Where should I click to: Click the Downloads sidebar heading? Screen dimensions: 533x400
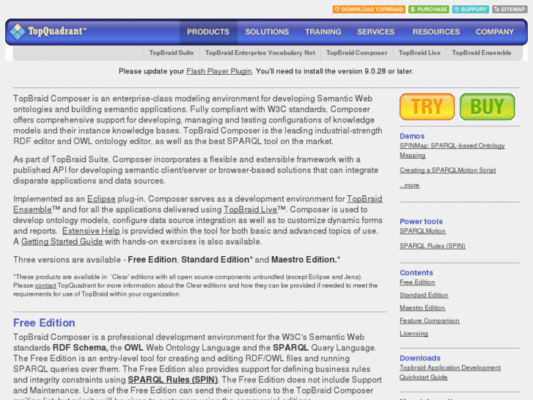point(420,358)
